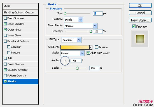The width and height of the screenshot is (154, 107).
Task: Check the Texture checkbox
Action: click(9, 53)
